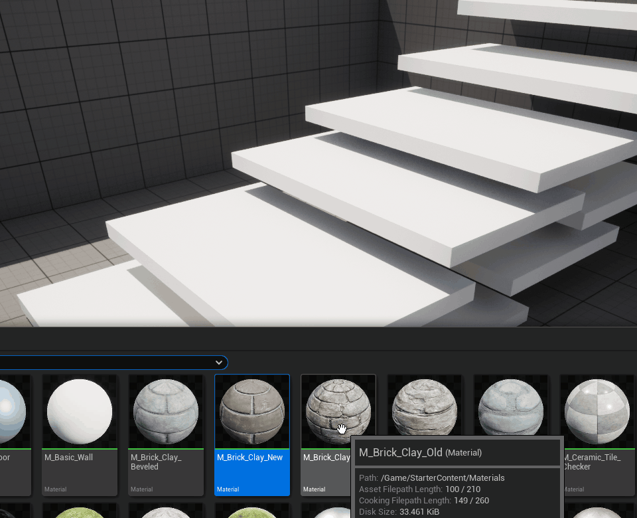Image resolution: width=637 pixels, height=518 pixels.
Task: Click the M_Brick_Clay_New selected asset
Action: (252, 435)
